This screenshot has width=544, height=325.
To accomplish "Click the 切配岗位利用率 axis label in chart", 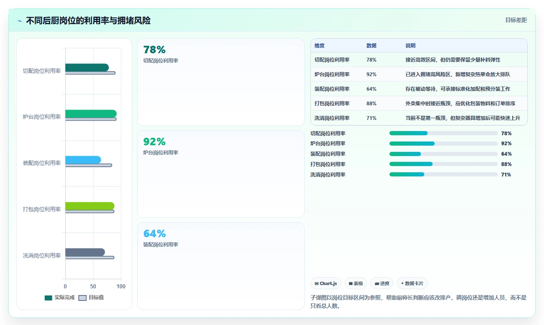I will point(42,71).
